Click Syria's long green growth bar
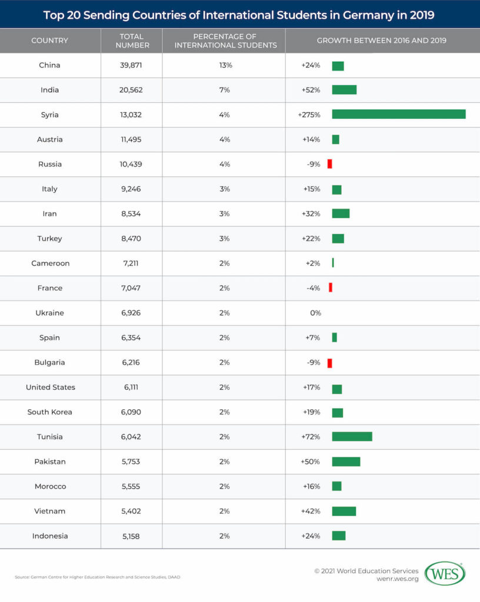The image size is (480, 602). pos(398,114)
